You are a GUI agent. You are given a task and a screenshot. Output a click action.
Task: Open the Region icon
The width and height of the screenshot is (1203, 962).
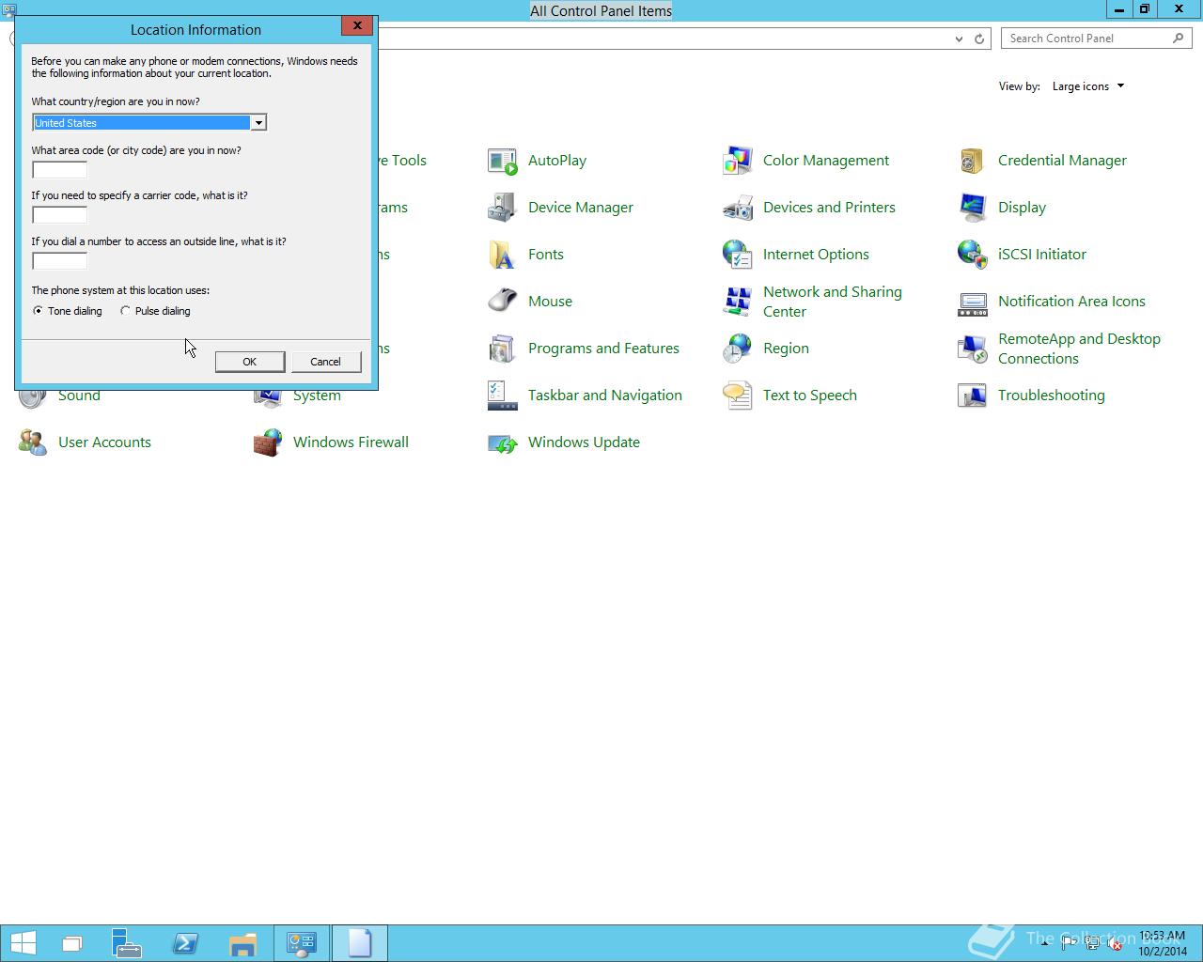738,349
